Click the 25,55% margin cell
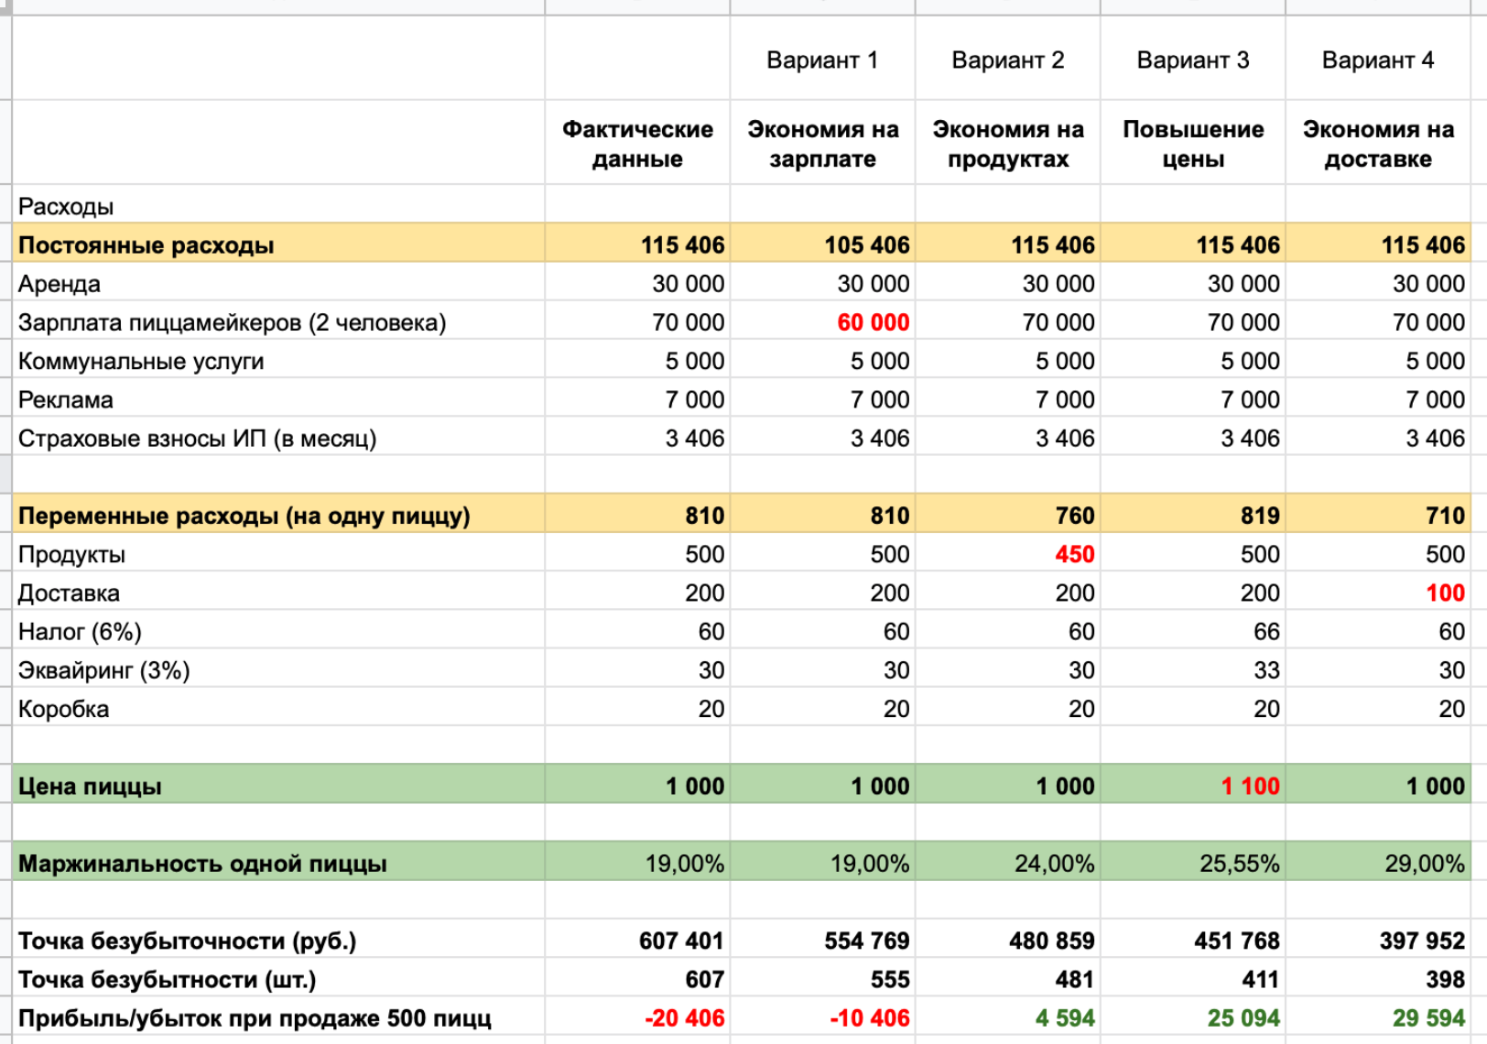 1239,864
